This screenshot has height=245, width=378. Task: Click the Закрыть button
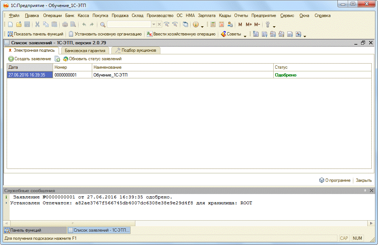[364, 180]
